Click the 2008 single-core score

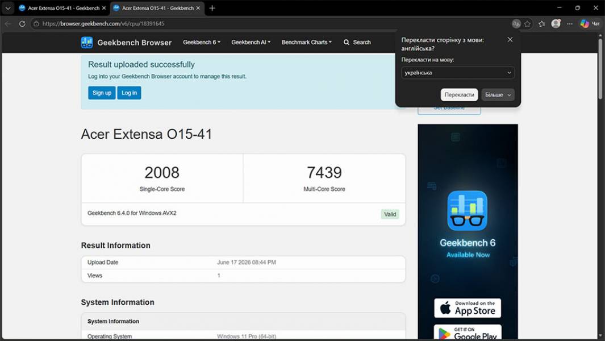(162, 172)
